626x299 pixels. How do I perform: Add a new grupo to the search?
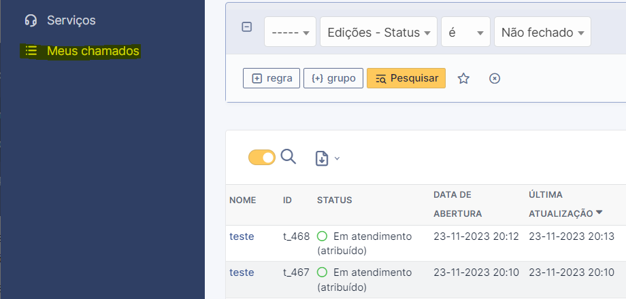click(333, 78)
